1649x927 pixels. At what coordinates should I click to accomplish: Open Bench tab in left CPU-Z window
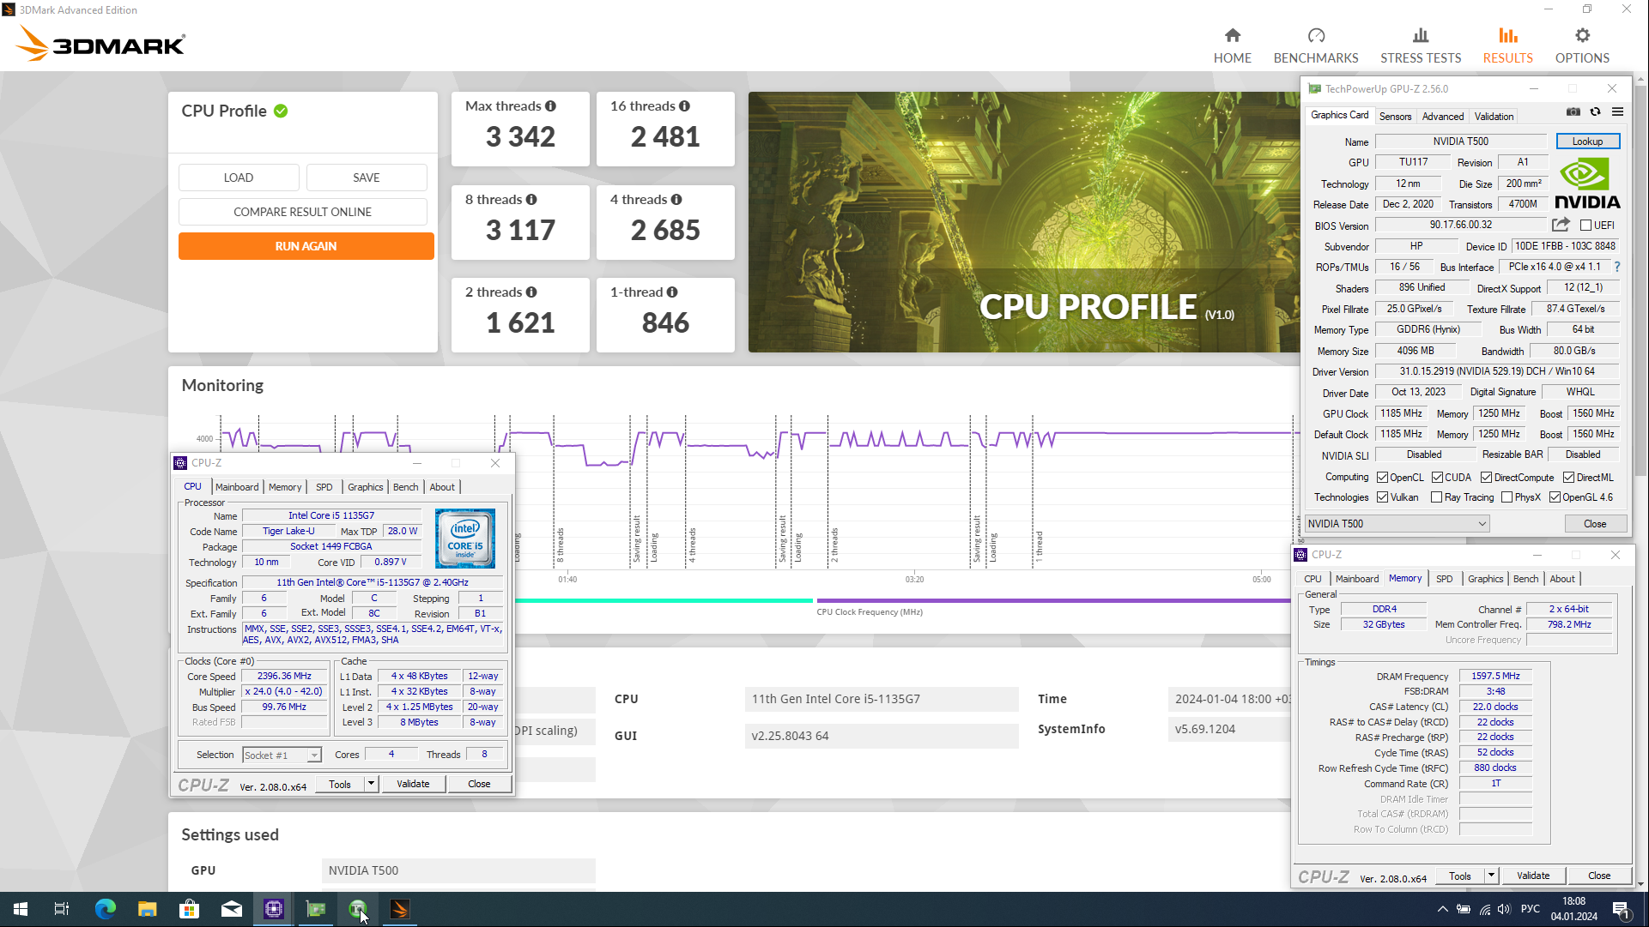tap(405, 487)
